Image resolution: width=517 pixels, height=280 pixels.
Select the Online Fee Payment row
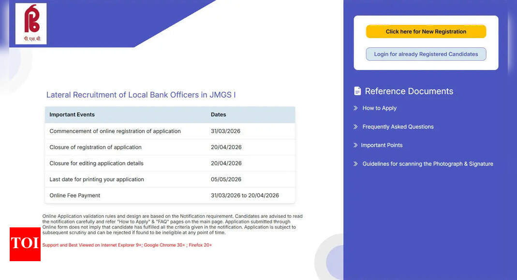click(x=74, y=195)
